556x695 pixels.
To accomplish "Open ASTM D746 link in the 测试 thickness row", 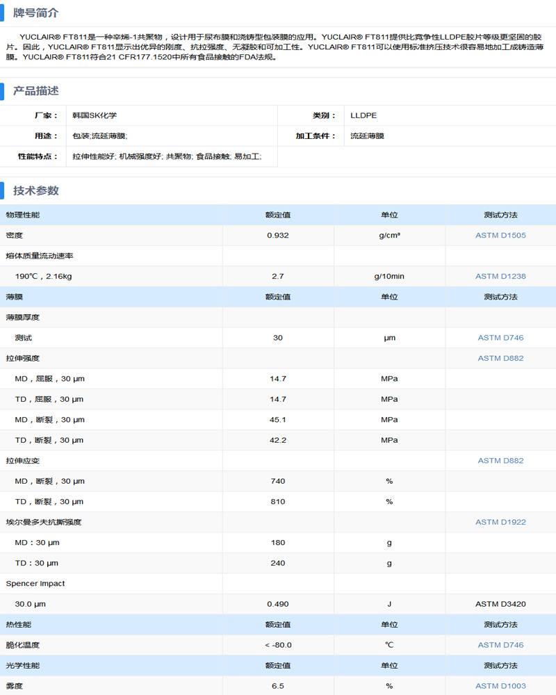I will pos(500,338).
